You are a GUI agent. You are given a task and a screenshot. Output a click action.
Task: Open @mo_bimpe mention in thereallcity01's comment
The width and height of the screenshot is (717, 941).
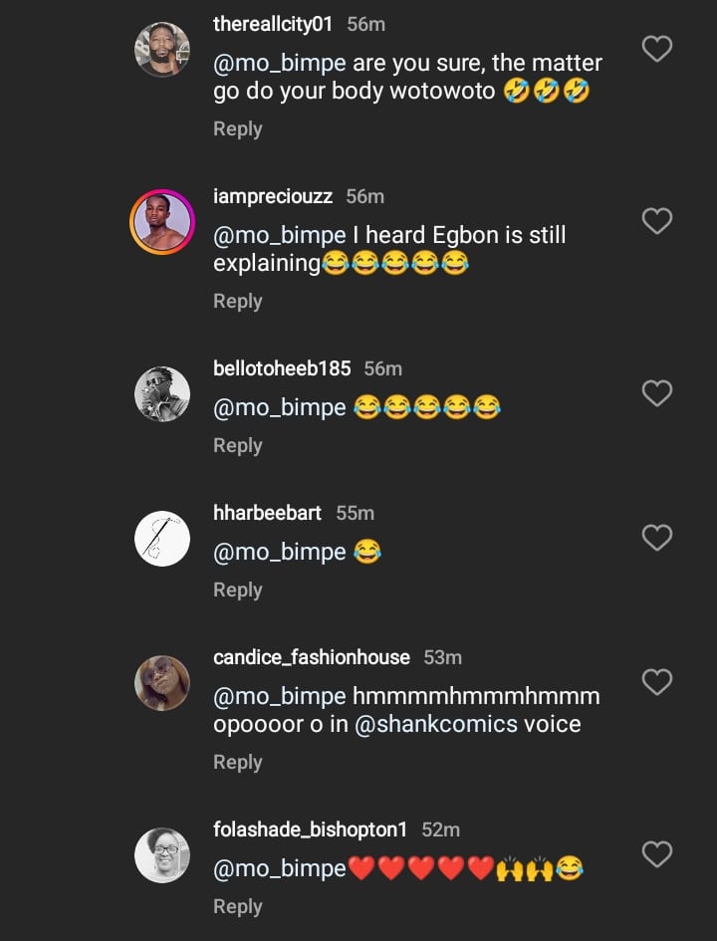(280, 63)
